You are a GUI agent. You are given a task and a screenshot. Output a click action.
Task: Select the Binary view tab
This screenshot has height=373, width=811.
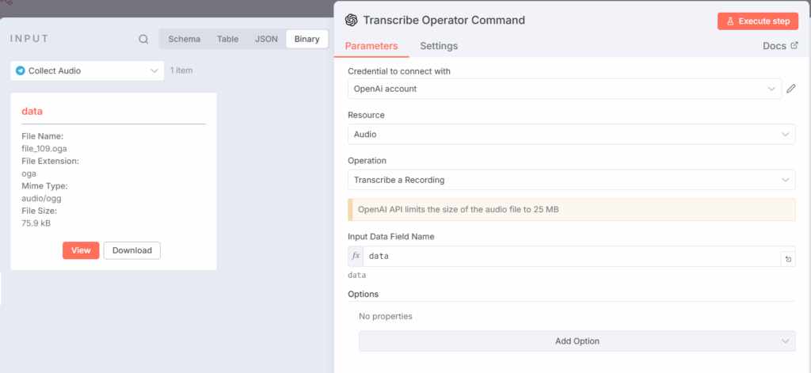click(x=307, y=39)
